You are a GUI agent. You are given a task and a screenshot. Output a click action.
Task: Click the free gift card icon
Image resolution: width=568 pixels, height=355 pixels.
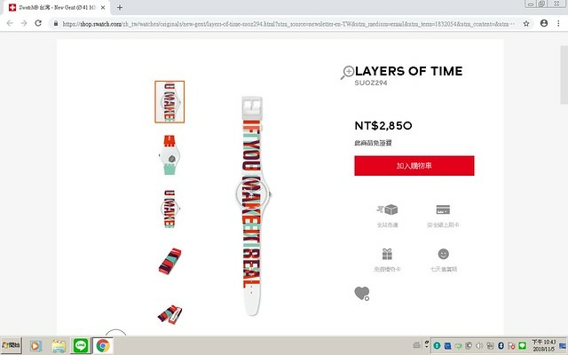click(387, 254)
